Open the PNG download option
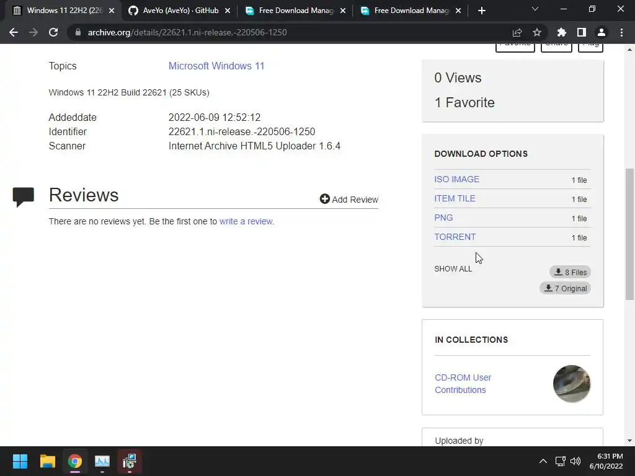Viewport: 635px width, 476px height. pos(443,218)
